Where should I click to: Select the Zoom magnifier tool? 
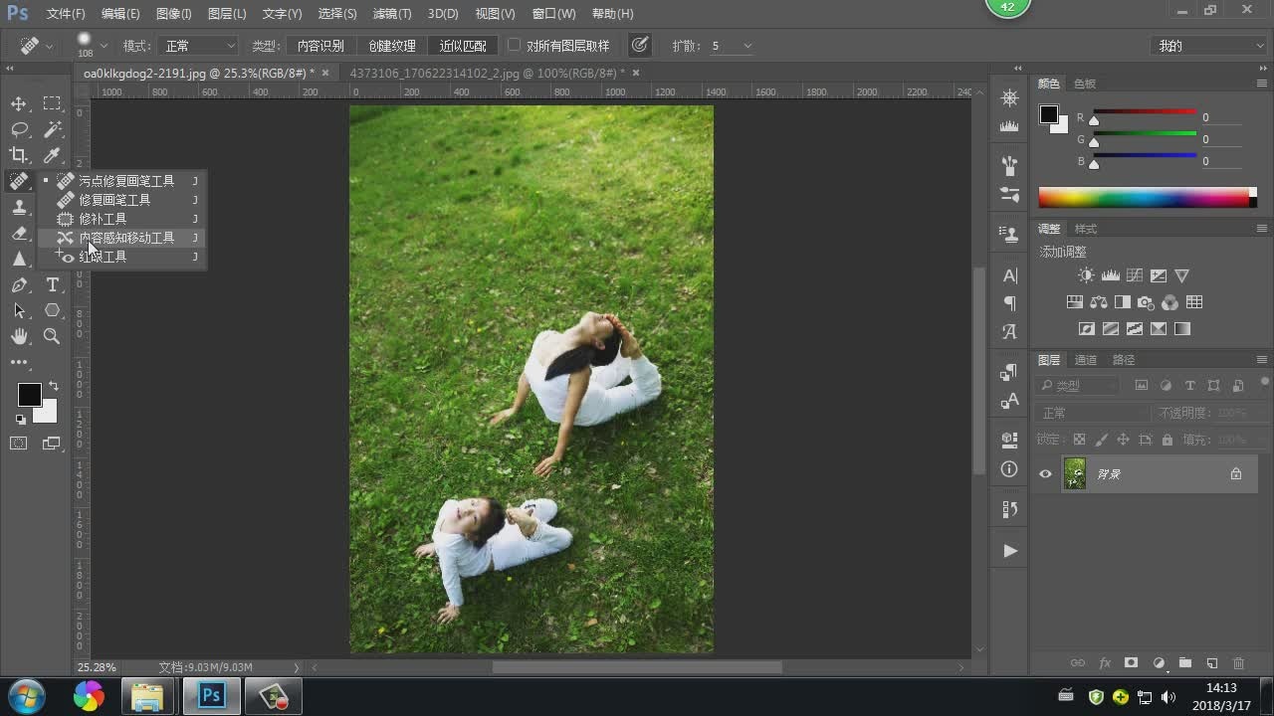pos(52,337)
